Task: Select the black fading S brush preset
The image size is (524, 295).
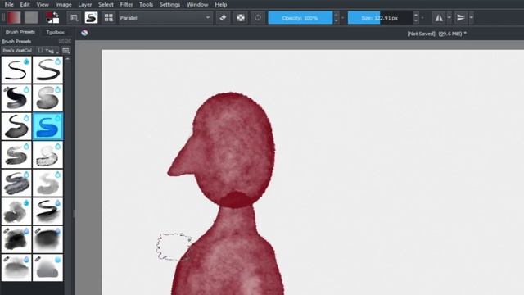Action: click(16, 126)
